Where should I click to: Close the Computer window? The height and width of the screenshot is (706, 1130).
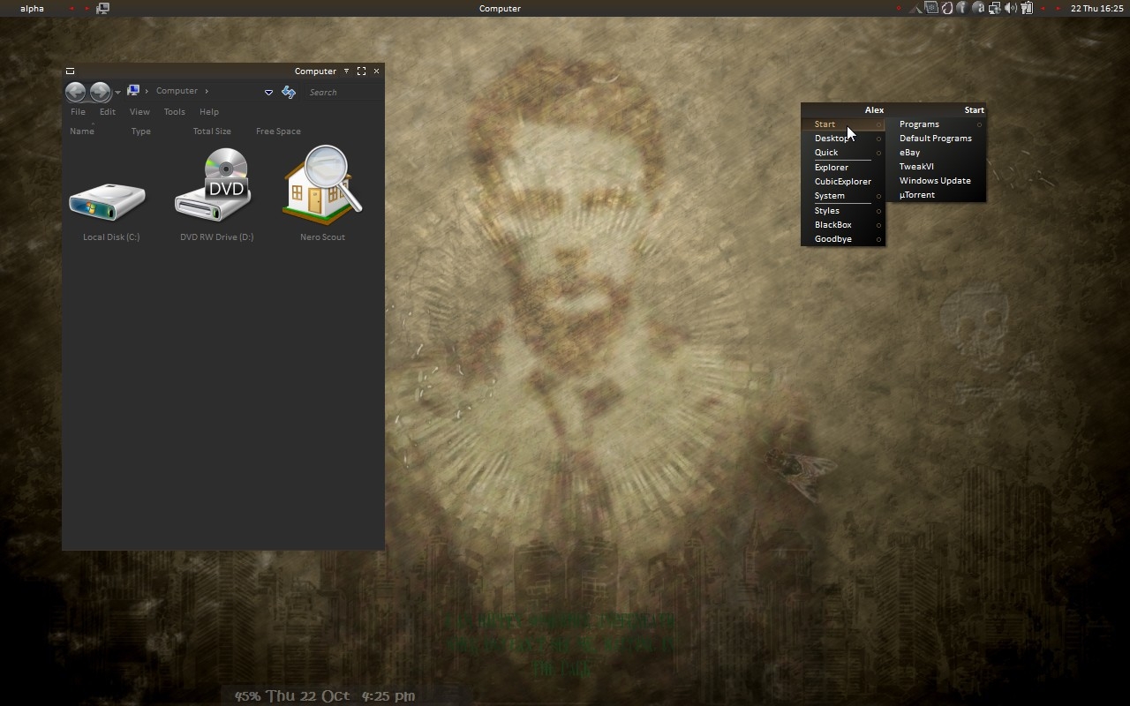[x=377, y=71]
